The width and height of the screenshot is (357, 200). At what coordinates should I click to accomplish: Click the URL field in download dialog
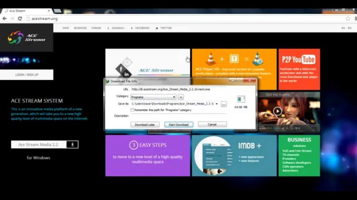(x=178, y=89)
